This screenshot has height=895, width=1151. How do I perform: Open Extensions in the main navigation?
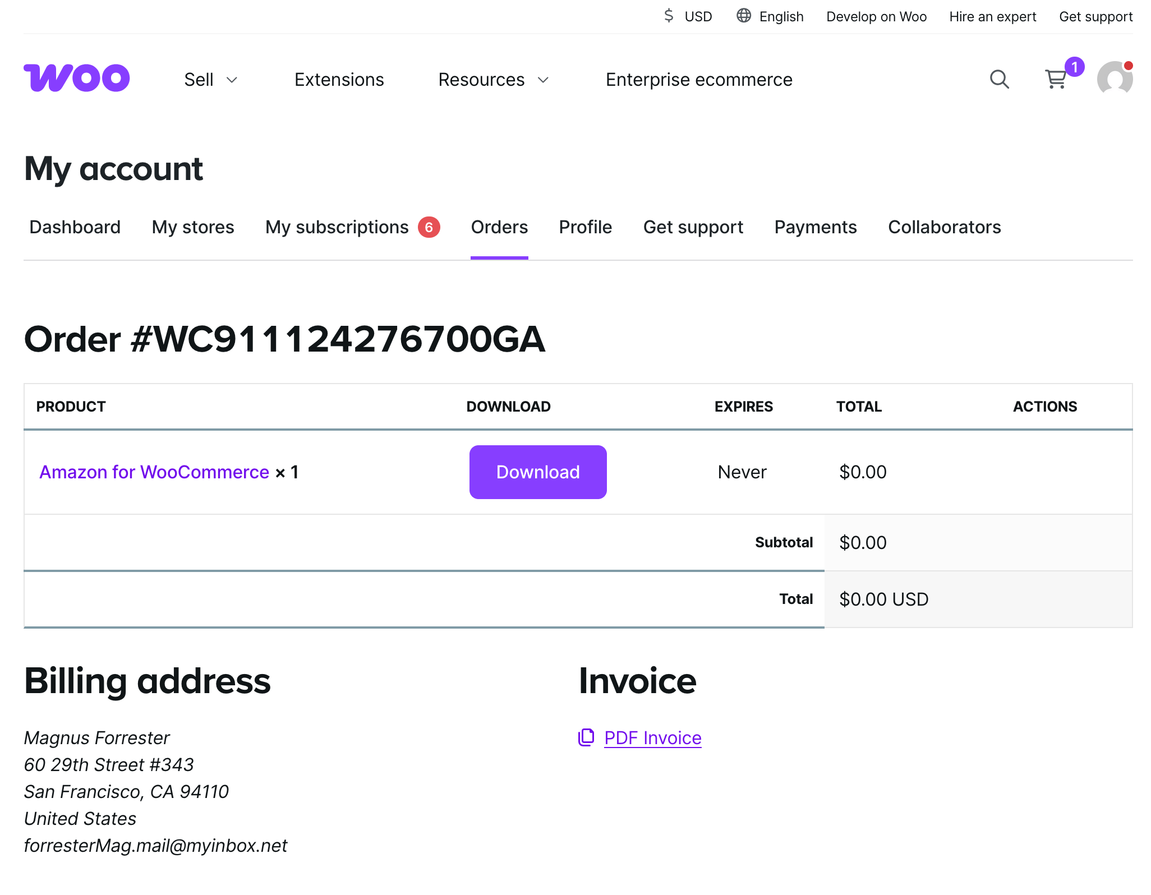pos(339,80)
